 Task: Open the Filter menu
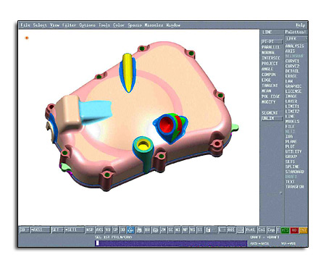(69, 25)
